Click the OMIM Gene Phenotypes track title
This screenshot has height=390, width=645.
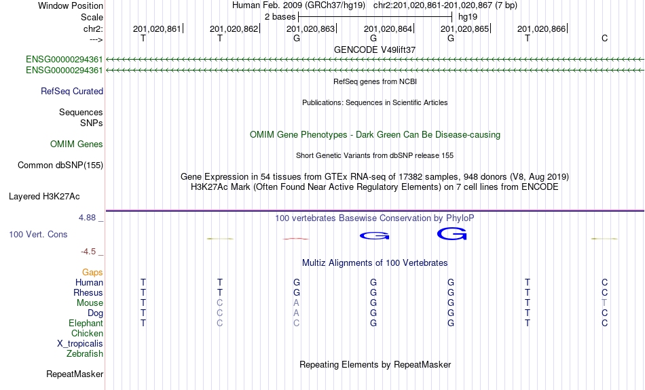(x=375, y=135)
